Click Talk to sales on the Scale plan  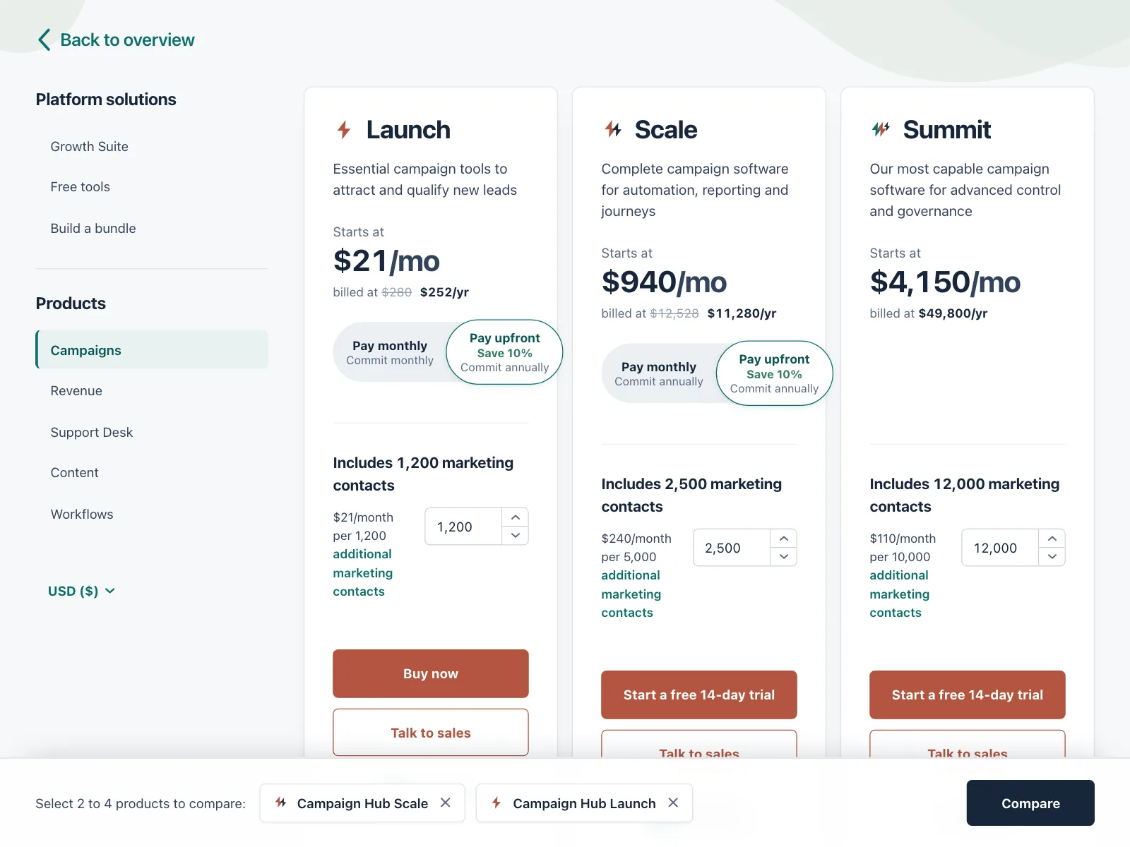699,745
